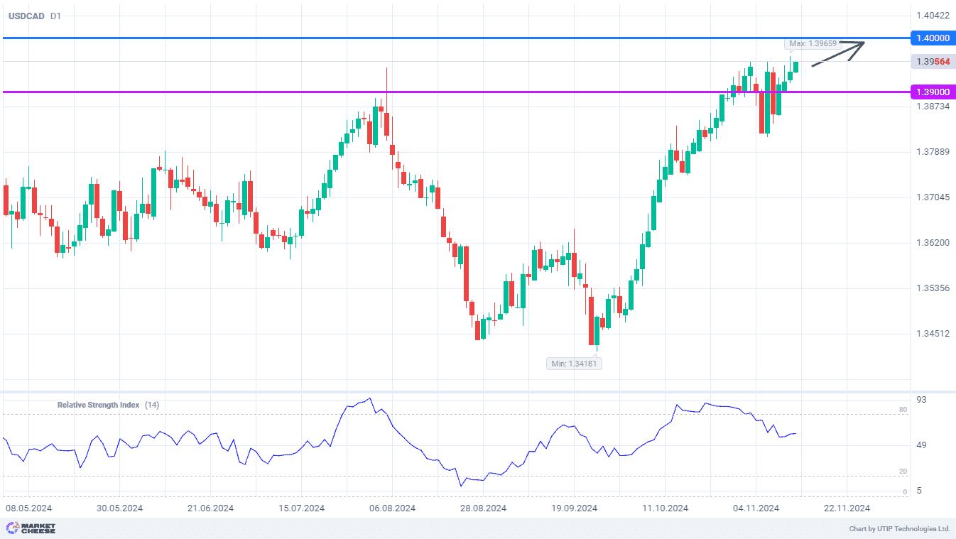Image resolution: width=956 pixels, height=539 pixels.
Task: Select the purple horizontal level line
Action: tap(426, 92)
